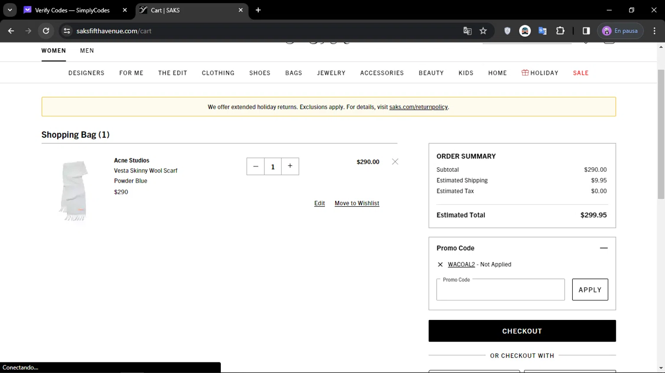Image resolution: width=665 pixels, height=373 pixels.
Task: Select the Cart | SAKS tab
Action: pos(192,10)
